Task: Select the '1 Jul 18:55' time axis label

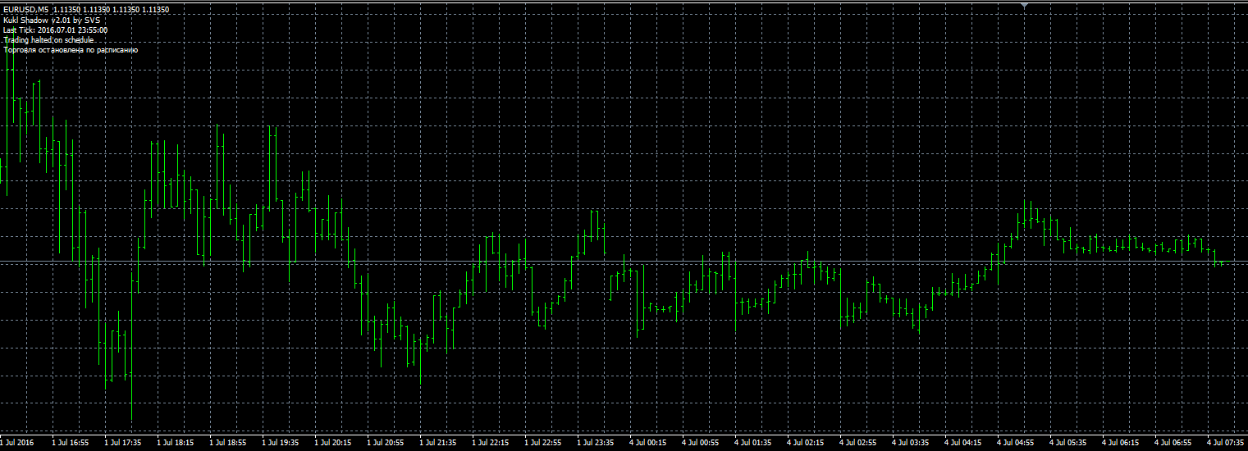Action: pyautogui.click(x=227, y=443)
